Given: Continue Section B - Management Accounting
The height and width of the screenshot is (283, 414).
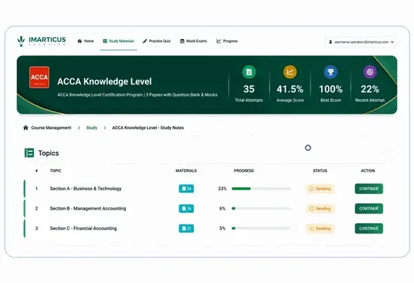Looking at the screenshot, I should [x=369, y=208].
